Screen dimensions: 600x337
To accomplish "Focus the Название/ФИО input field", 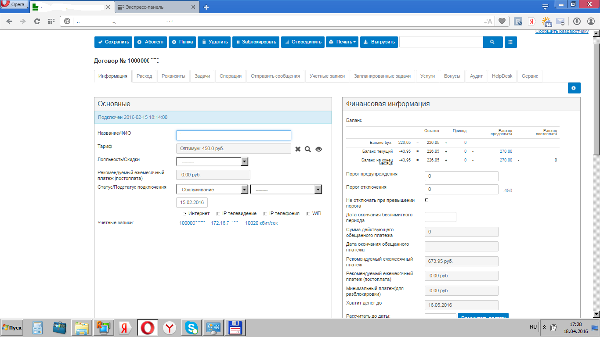I will point(234,135).
